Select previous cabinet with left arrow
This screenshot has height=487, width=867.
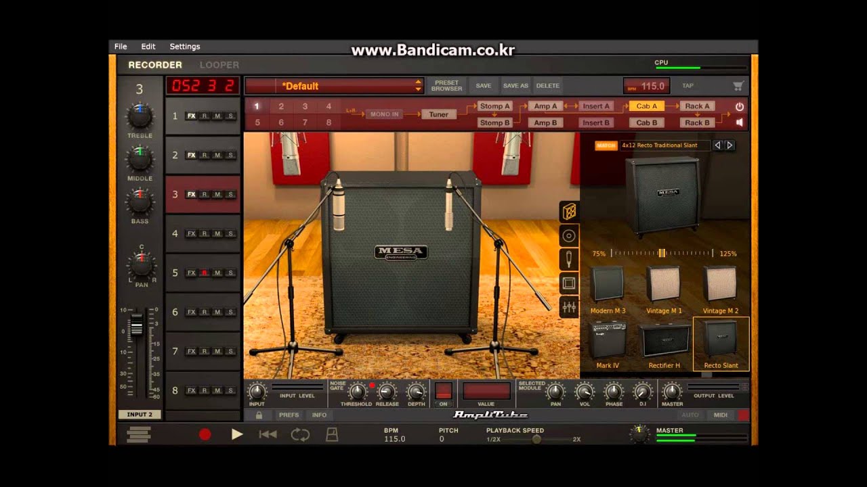click(x=718, y=145)
